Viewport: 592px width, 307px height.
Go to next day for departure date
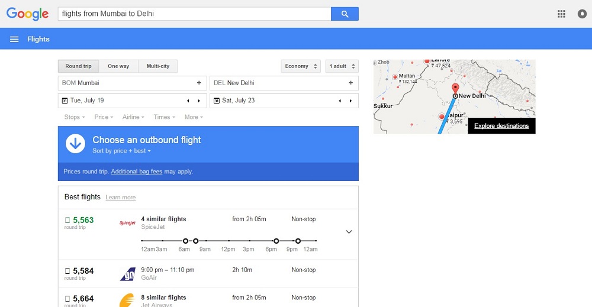pos(199,101)
